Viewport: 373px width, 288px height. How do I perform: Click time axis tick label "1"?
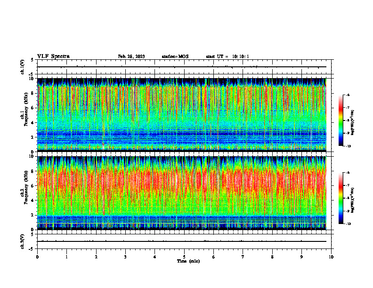(x=66, y=257)
